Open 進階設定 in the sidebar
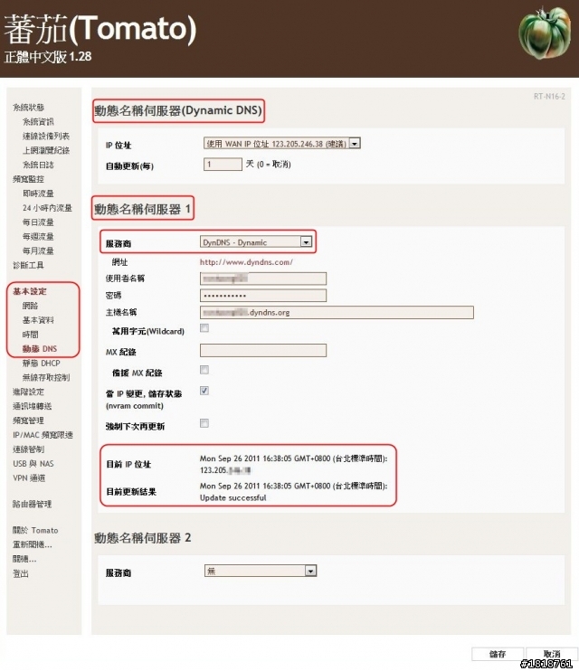The image size is (579, 671). pos(28,392)
